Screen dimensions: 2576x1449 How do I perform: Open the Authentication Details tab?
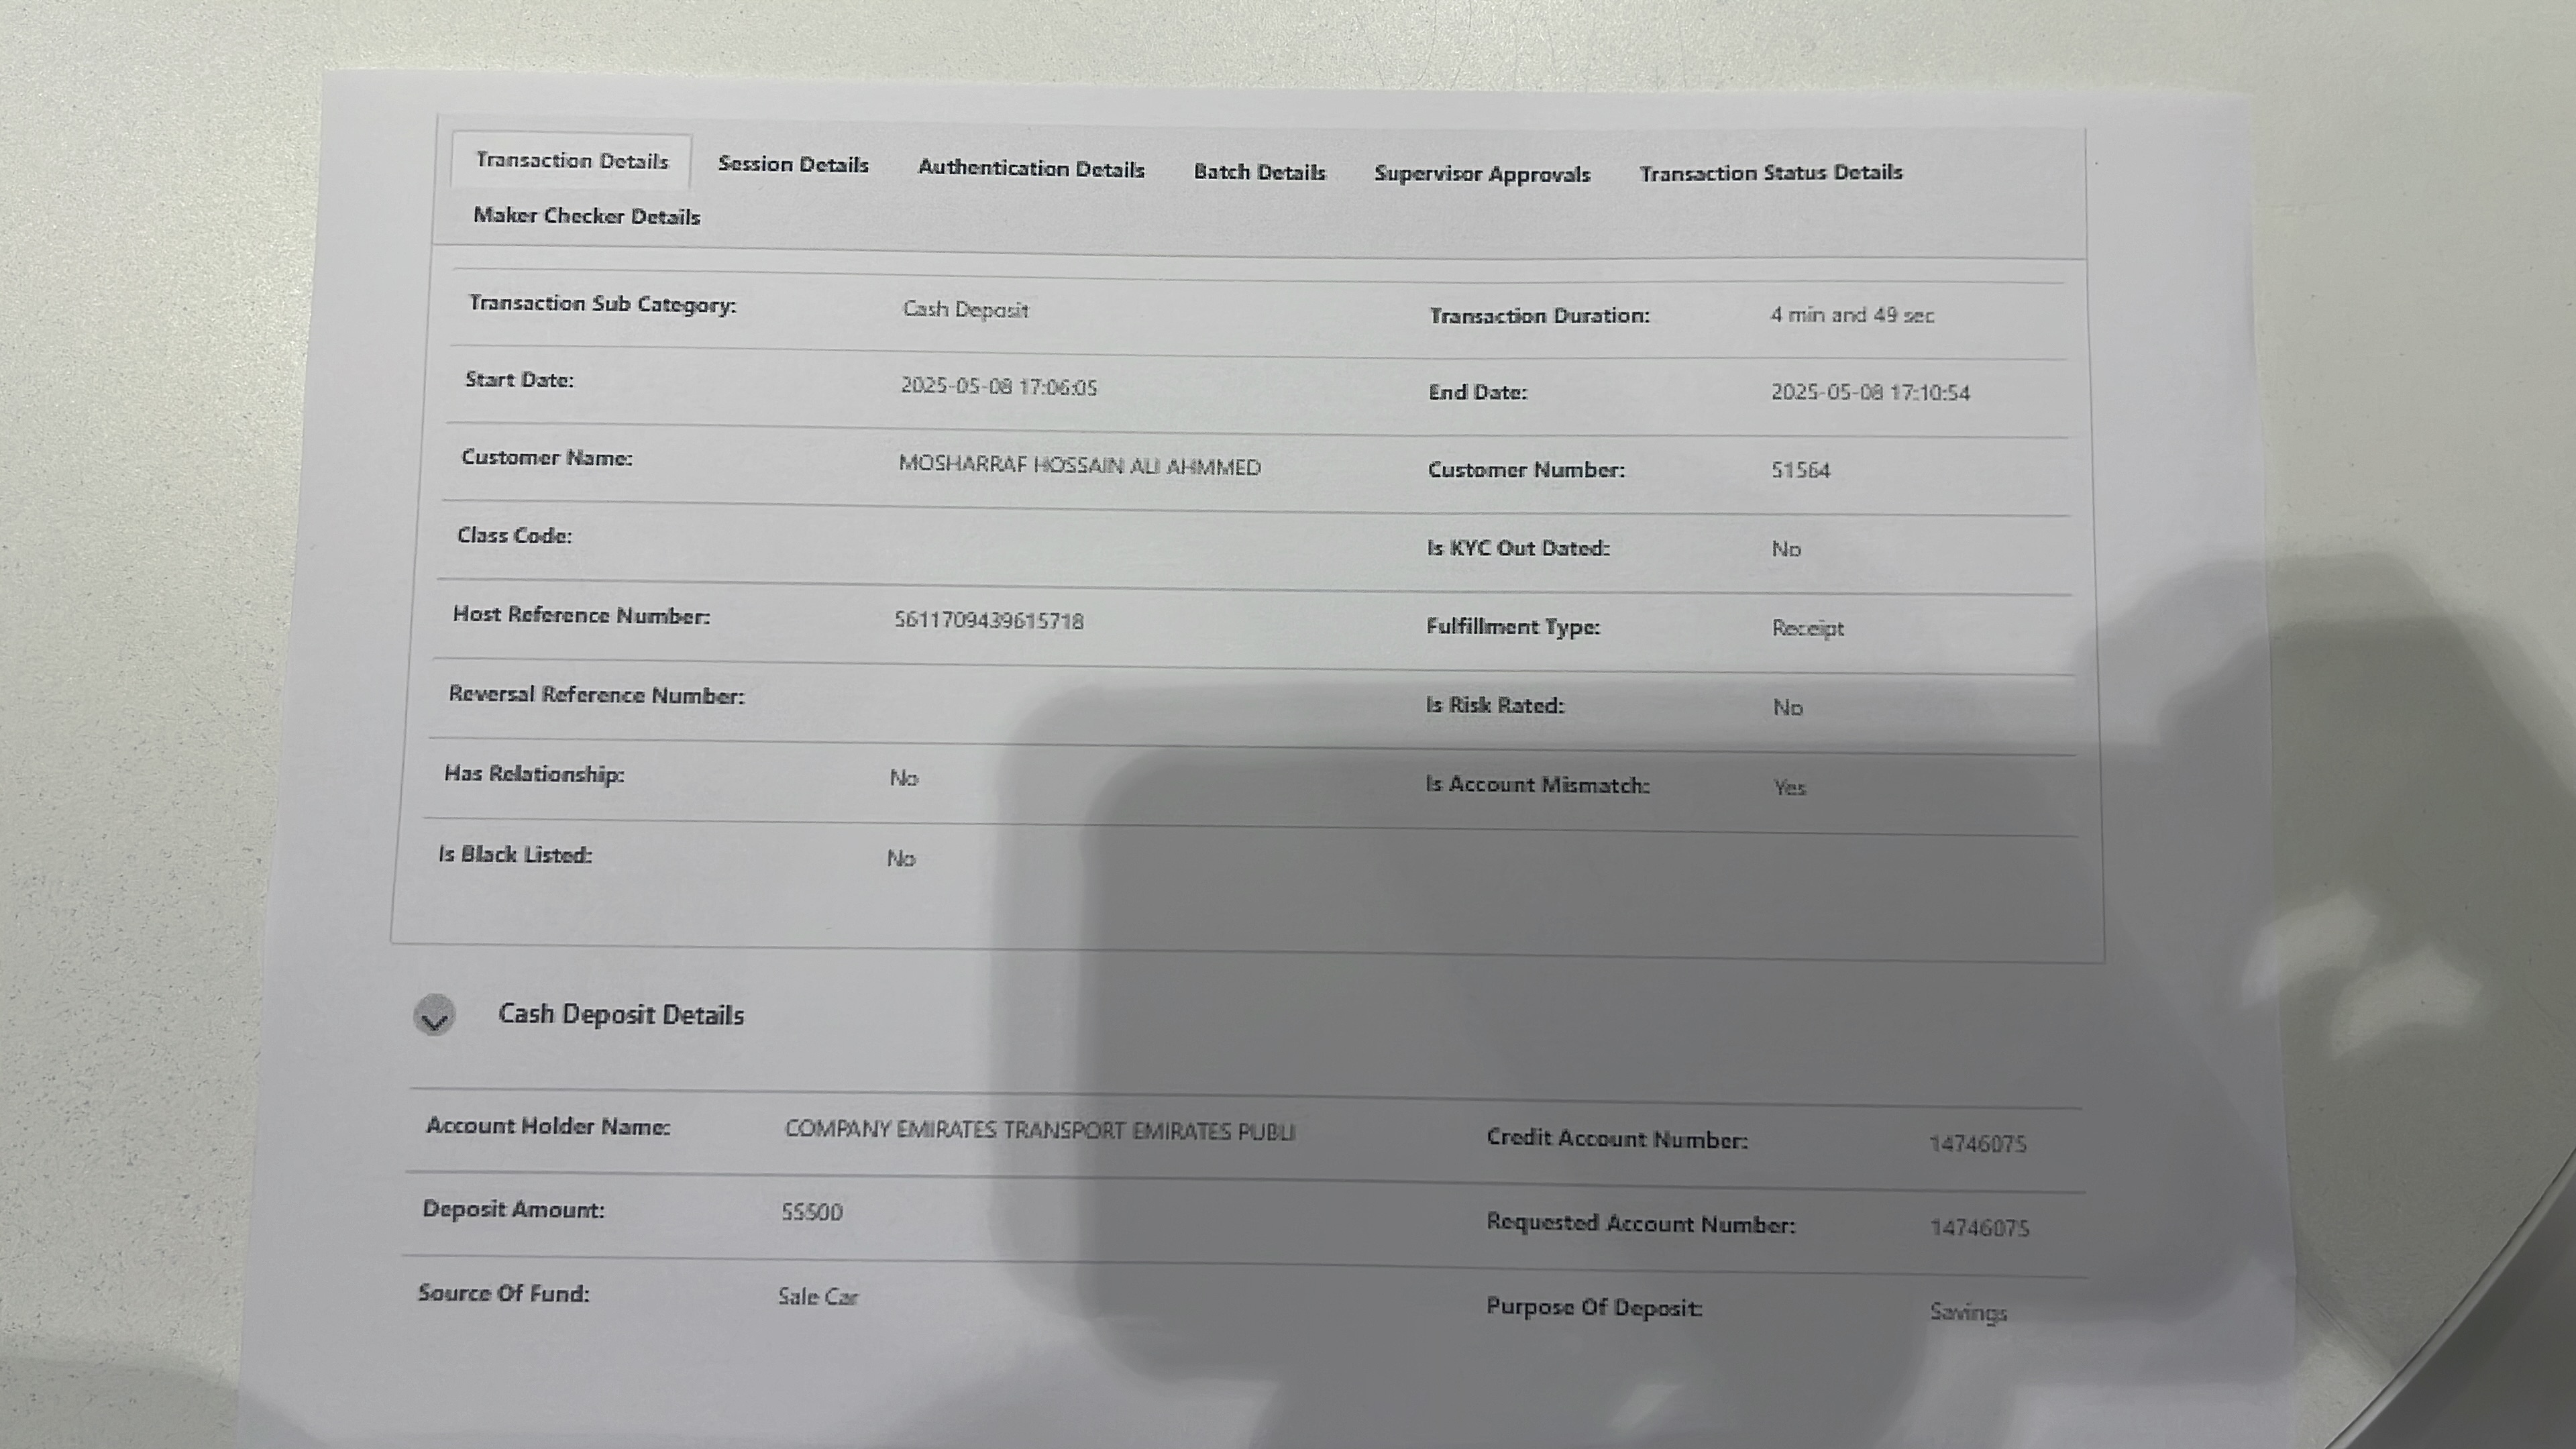click(1031, 168)
